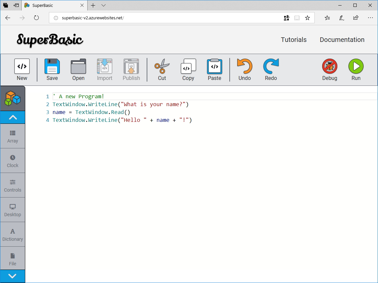
Task: Switch to the SuperBasic browser tab
Action: point(52,5)
